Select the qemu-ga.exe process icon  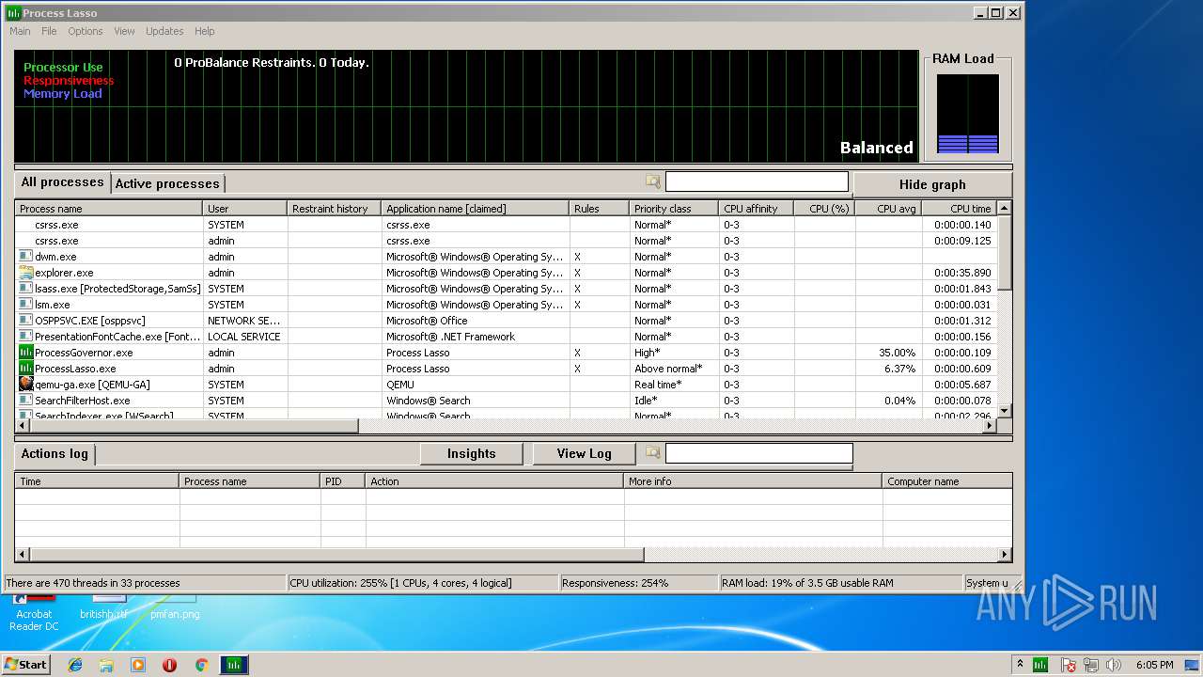coord(25,385)
